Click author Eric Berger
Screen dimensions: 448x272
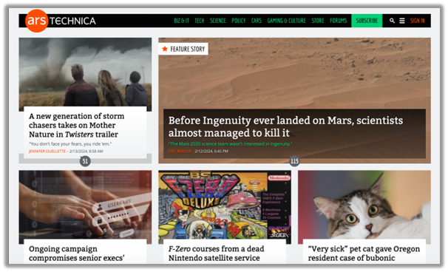180,151
